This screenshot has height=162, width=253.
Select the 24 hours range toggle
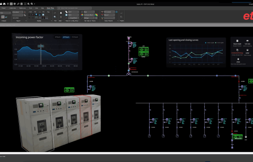(x=66, y=37)
